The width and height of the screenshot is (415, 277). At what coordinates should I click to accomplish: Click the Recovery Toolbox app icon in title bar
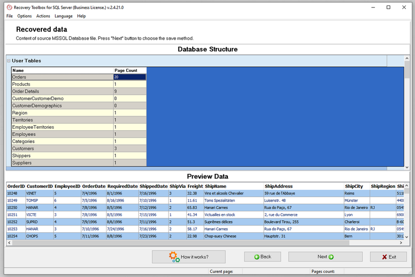(9, 8)
